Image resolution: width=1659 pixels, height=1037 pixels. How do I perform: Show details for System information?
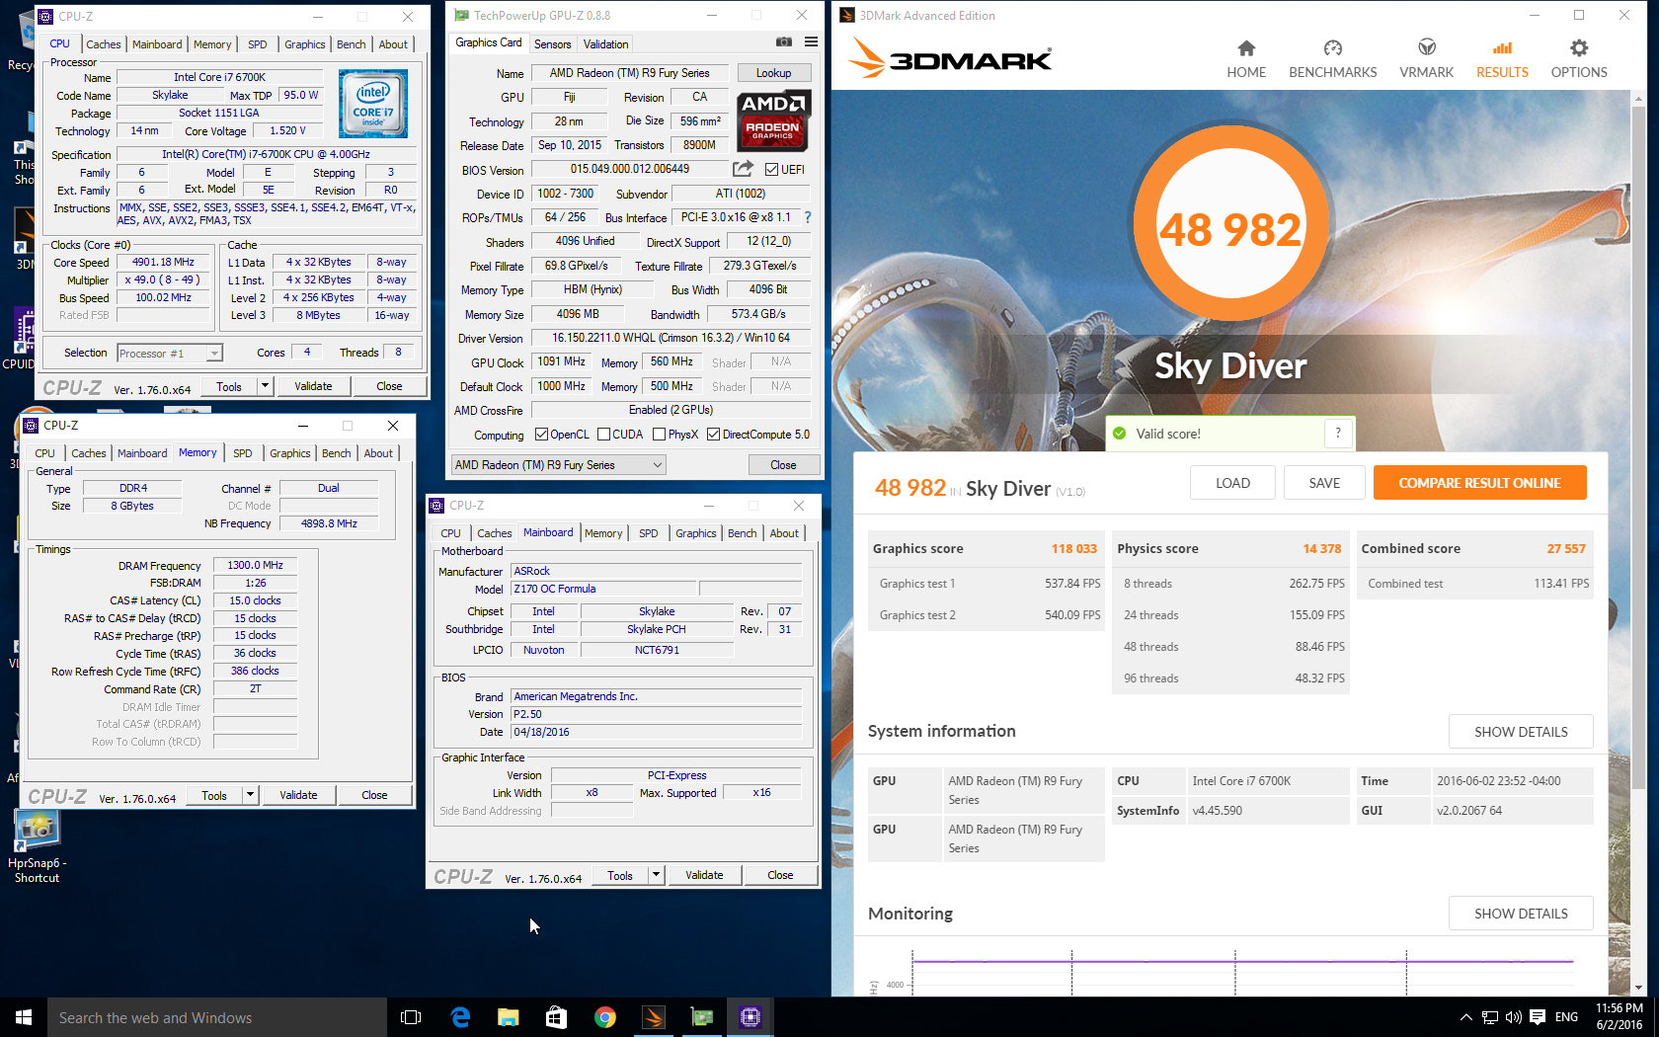(1521, 732)
